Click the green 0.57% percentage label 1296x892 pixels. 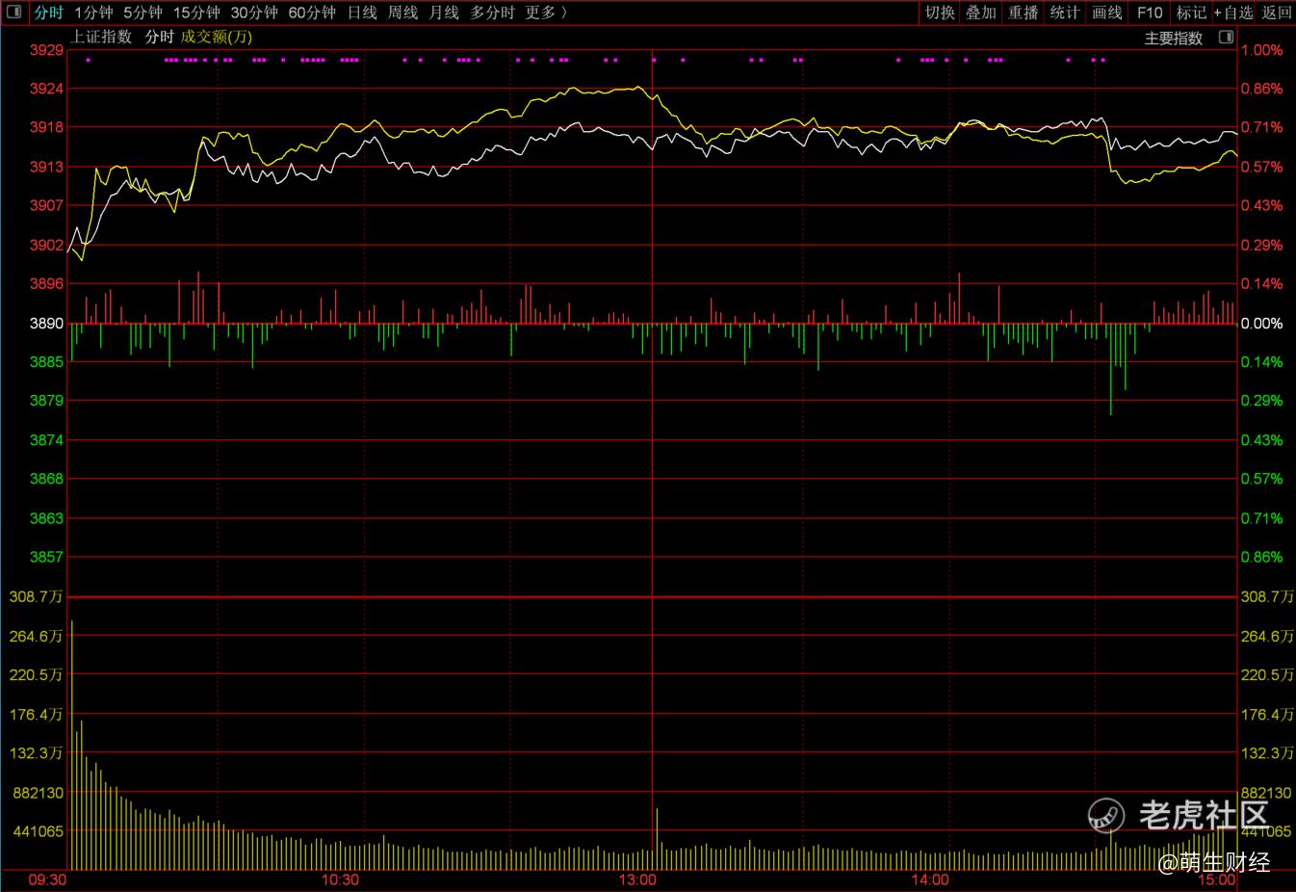point(1262,479)
